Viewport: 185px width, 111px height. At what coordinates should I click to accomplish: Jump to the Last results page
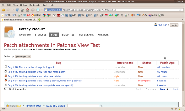point(176,89)
